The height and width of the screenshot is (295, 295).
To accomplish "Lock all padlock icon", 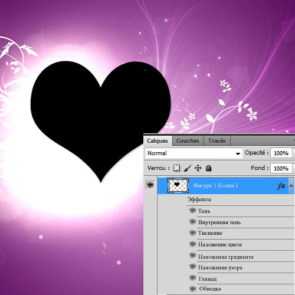I will tap(208, 168).
